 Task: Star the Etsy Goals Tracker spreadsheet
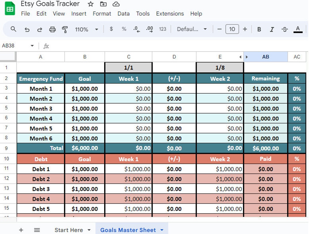click(x=90, y=4)
